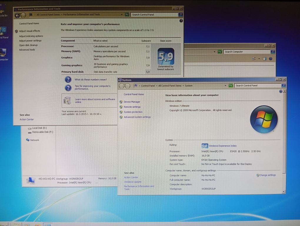Click shield icon beside System protection
The image size is (300, 226).
click(121, 112)
